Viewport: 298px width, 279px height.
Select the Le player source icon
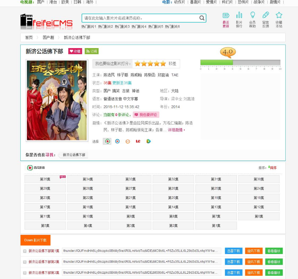pos(138,141)
